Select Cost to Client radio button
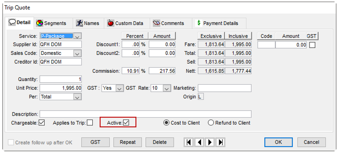This screenshot has height=152, width=338. [x=166, y=123]
